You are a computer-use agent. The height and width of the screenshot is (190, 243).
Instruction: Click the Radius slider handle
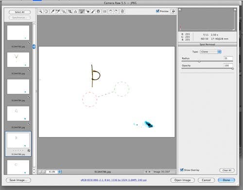click(x=199, y=61)
